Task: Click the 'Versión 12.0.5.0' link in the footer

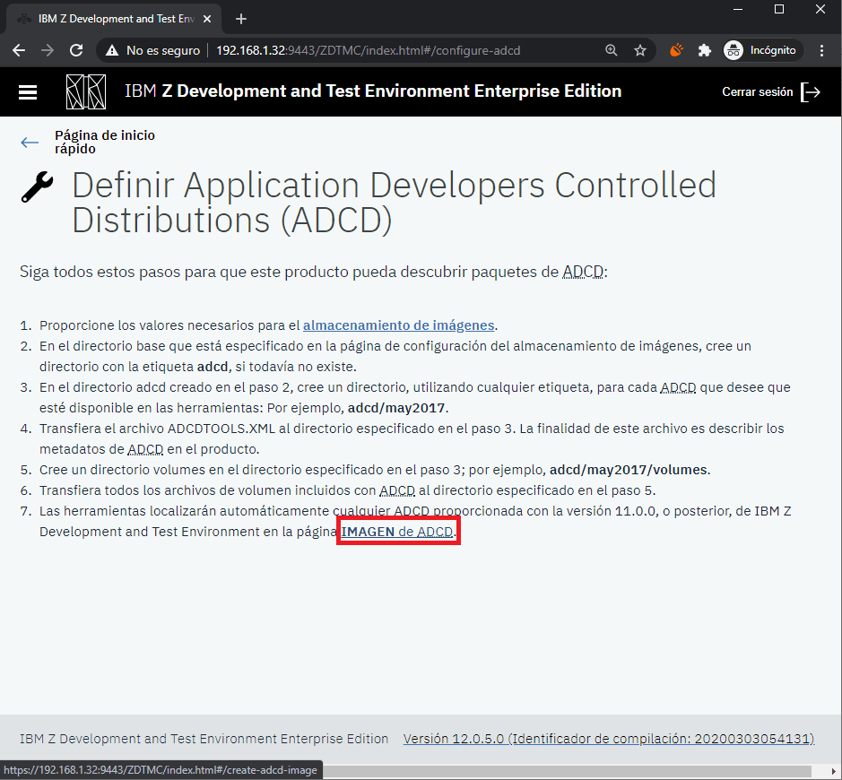Action: click(x=608, y=739)
